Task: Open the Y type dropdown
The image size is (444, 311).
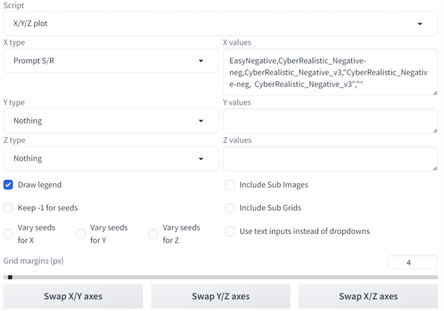Action: (x=110, y=121)
